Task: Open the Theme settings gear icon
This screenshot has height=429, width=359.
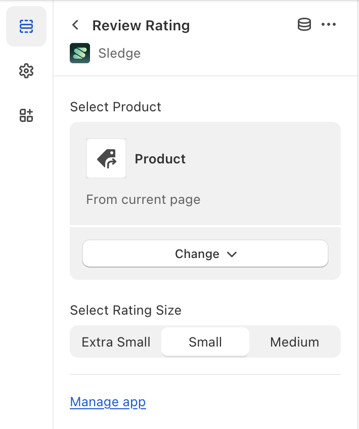Action: tap(26, 71)
